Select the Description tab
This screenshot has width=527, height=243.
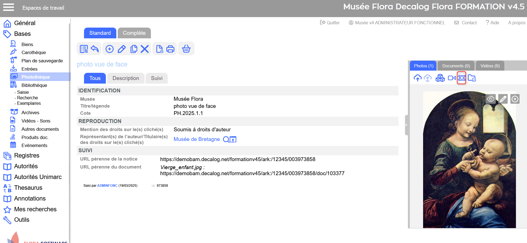[126, 78]
